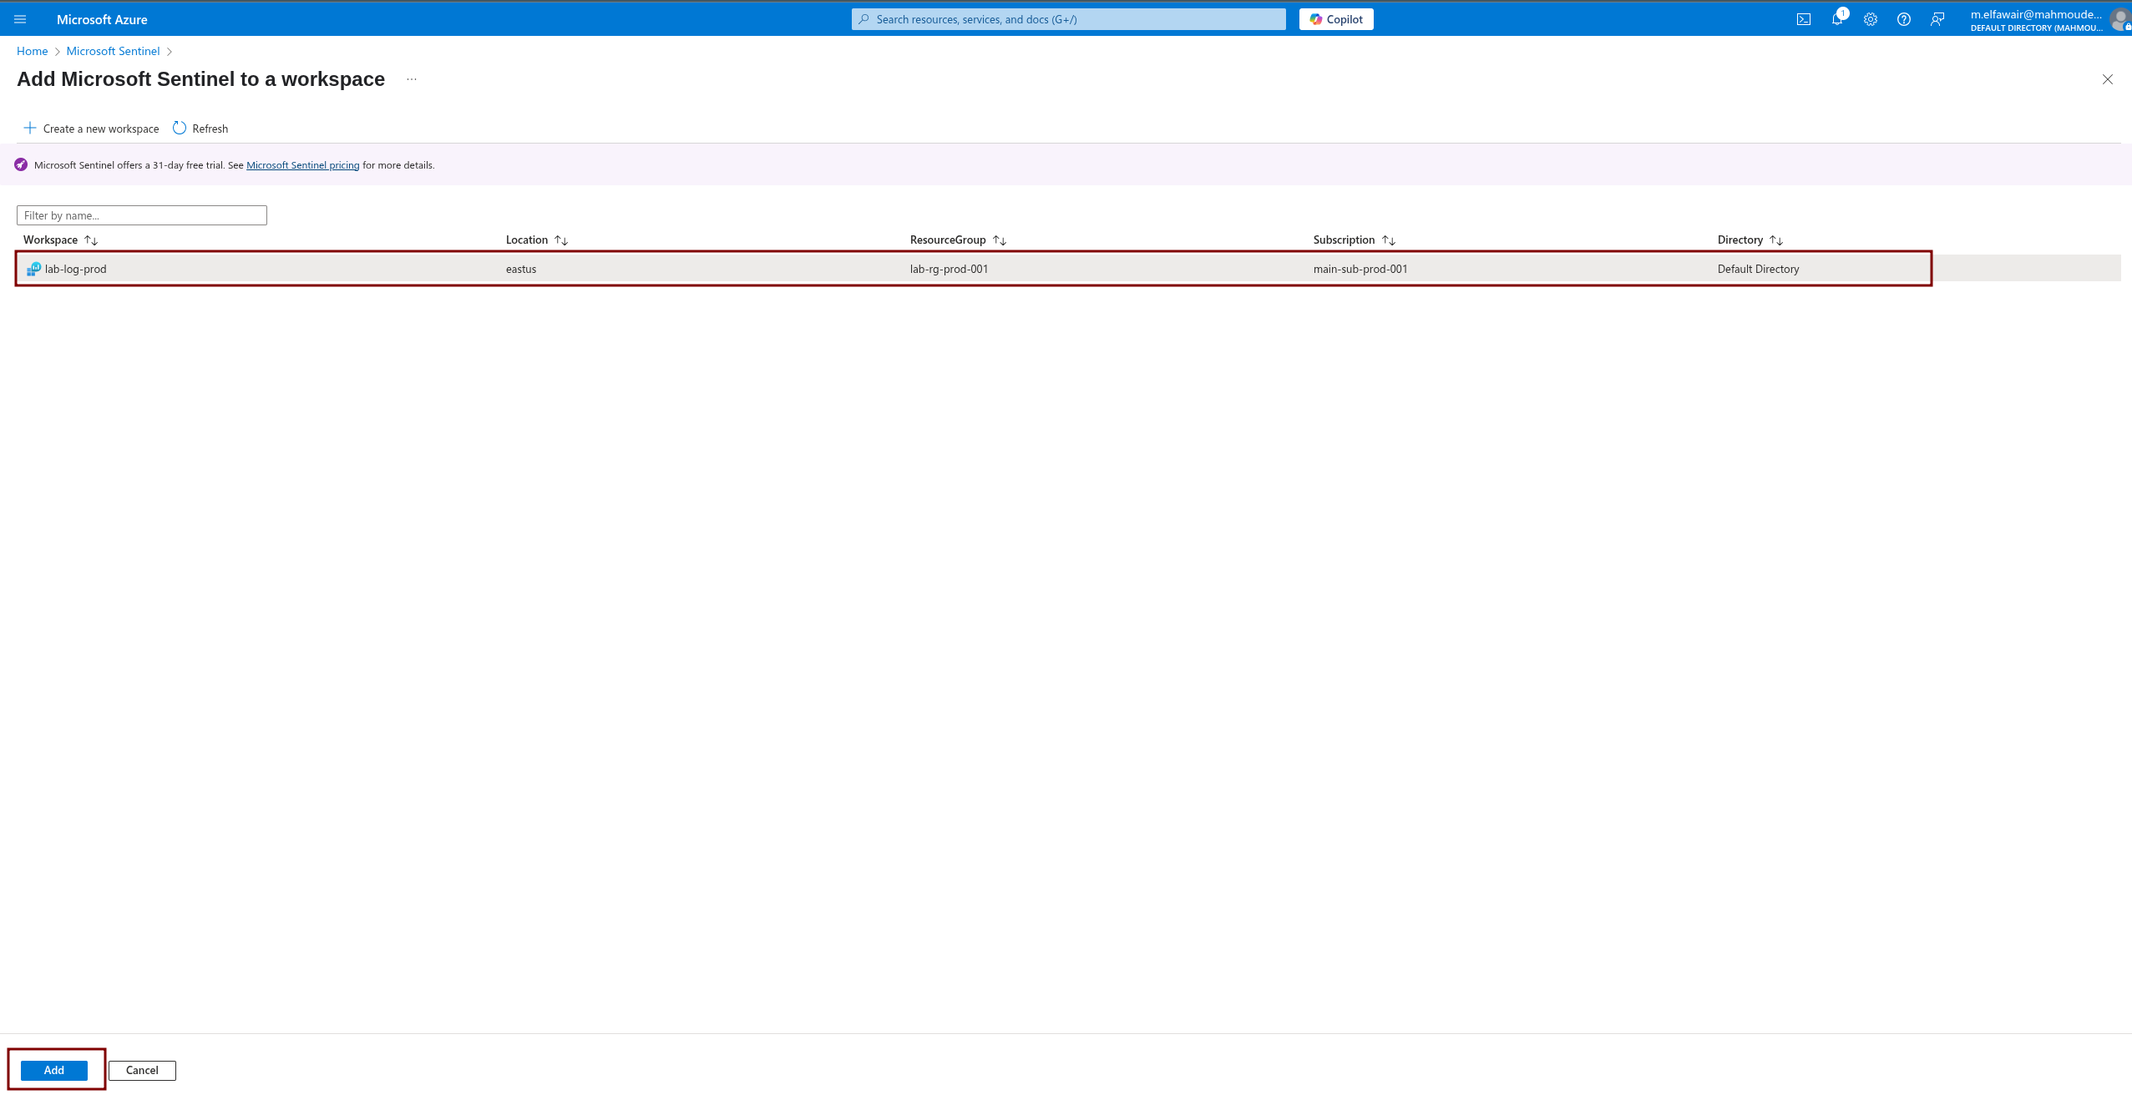This screenshot has height=1105, width=2132.
Task: Click the lab-rg-prod-001 cell
Action: 950,269
